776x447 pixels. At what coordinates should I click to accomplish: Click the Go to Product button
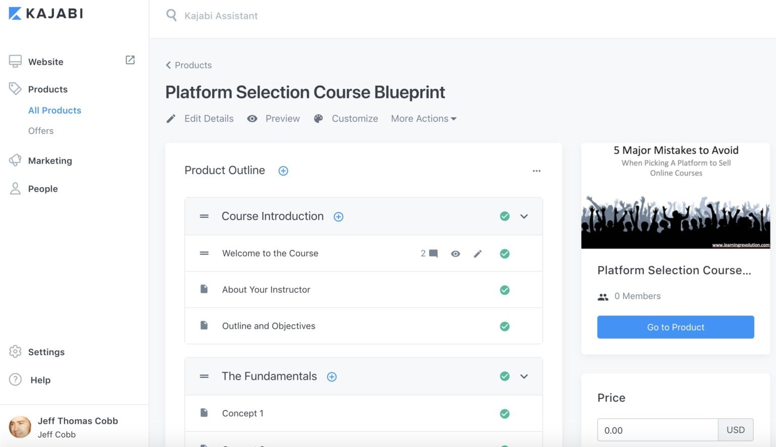pyautogui.click(x=675, y=327)
